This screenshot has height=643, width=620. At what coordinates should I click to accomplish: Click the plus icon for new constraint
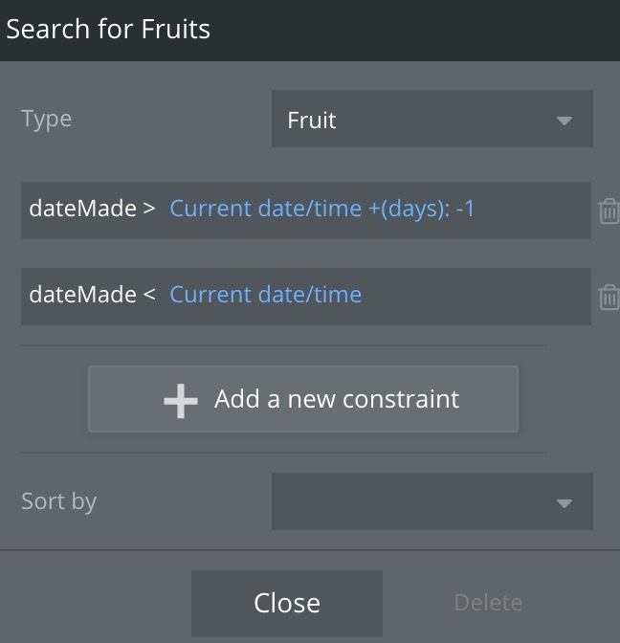pyautogui.click(x=181, y=400)
